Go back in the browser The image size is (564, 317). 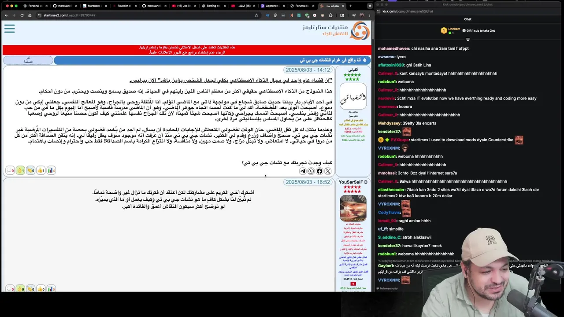click(x=6, y=15)
